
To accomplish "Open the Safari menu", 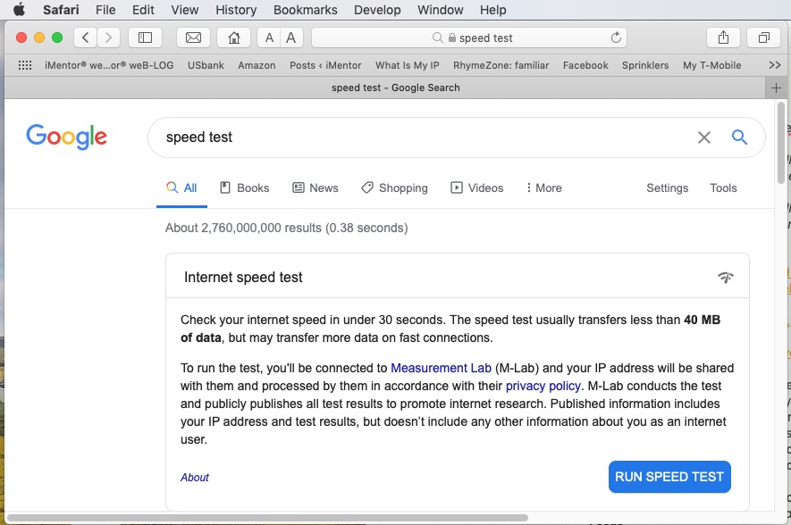I will coord(61,10).
